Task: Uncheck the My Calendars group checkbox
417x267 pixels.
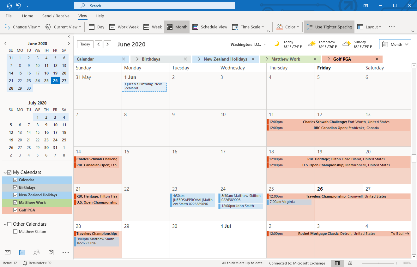Action: tap(9, 172)
